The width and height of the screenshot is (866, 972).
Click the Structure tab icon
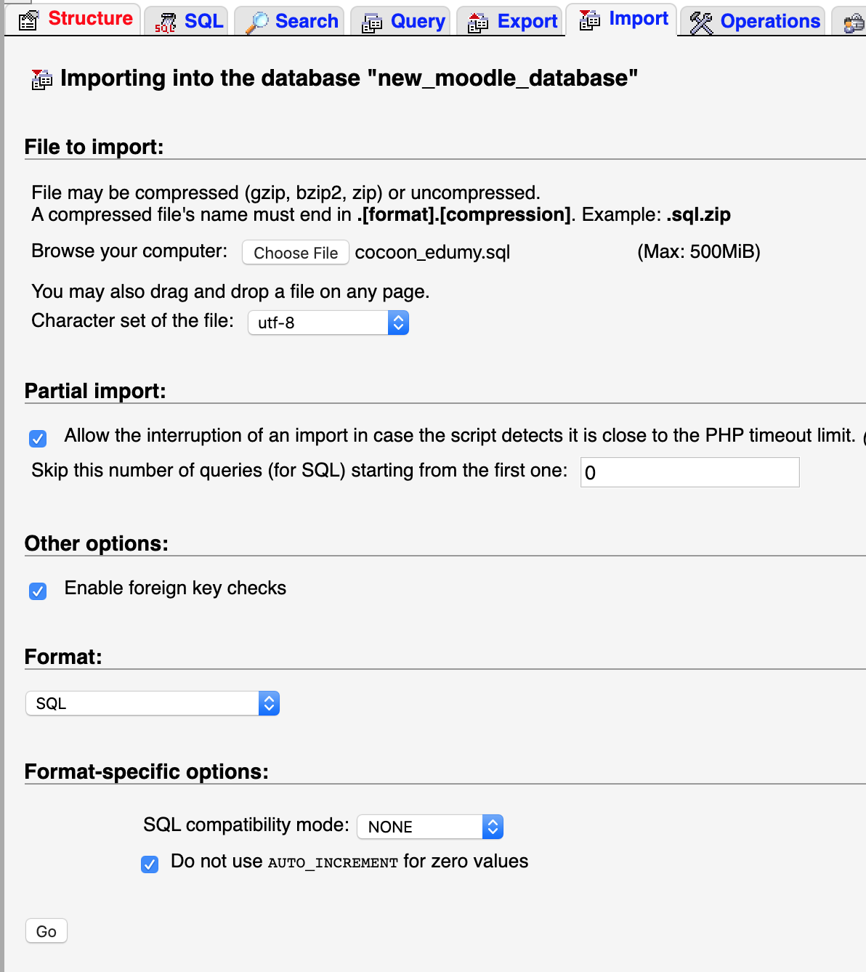click(28, 21)
